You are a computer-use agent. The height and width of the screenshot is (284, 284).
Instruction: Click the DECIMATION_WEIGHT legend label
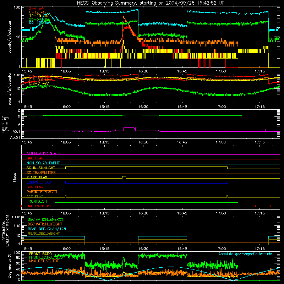pos(45,224)
